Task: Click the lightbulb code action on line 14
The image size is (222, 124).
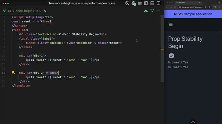Action: (14, 73)
